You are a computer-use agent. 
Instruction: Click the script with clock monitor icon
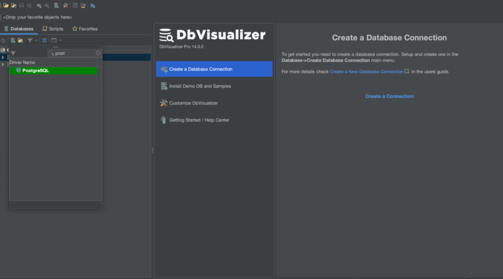click(x=83, y=5)
